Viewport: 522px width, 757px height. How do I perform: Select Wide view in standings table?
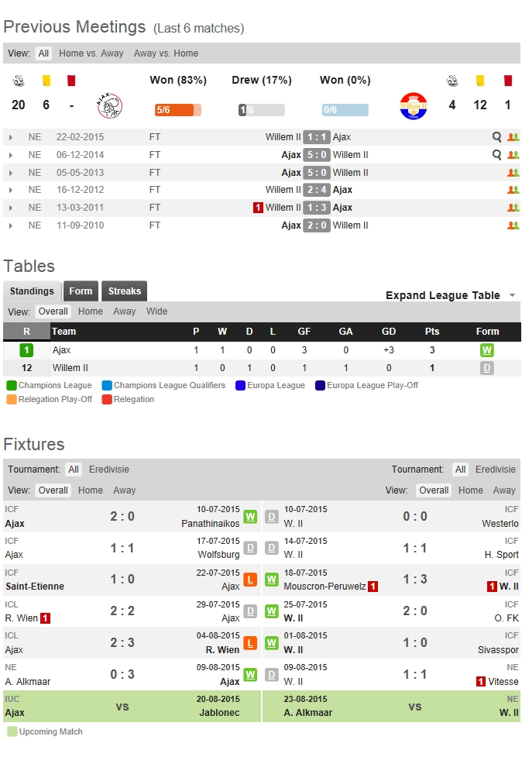point(156,311)
